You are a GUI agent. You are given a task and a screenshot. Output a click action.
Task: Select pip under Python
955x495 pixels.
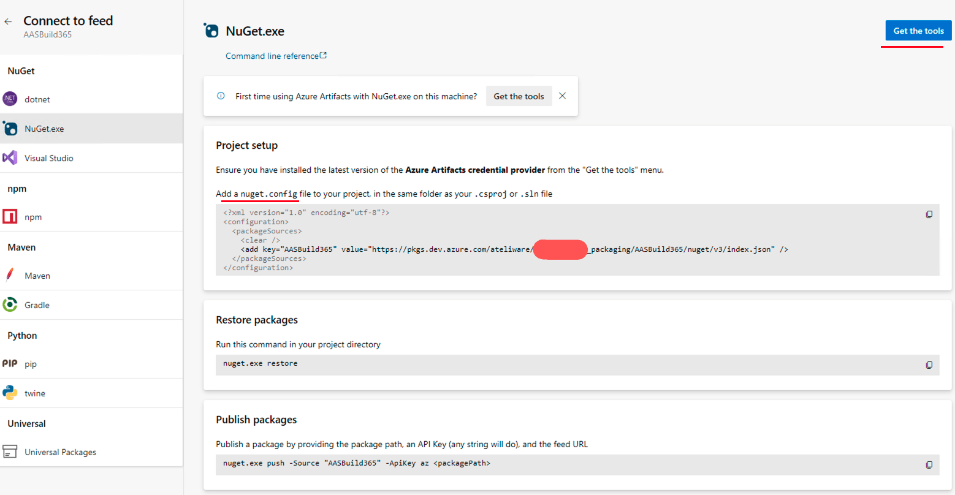point(91,364)
